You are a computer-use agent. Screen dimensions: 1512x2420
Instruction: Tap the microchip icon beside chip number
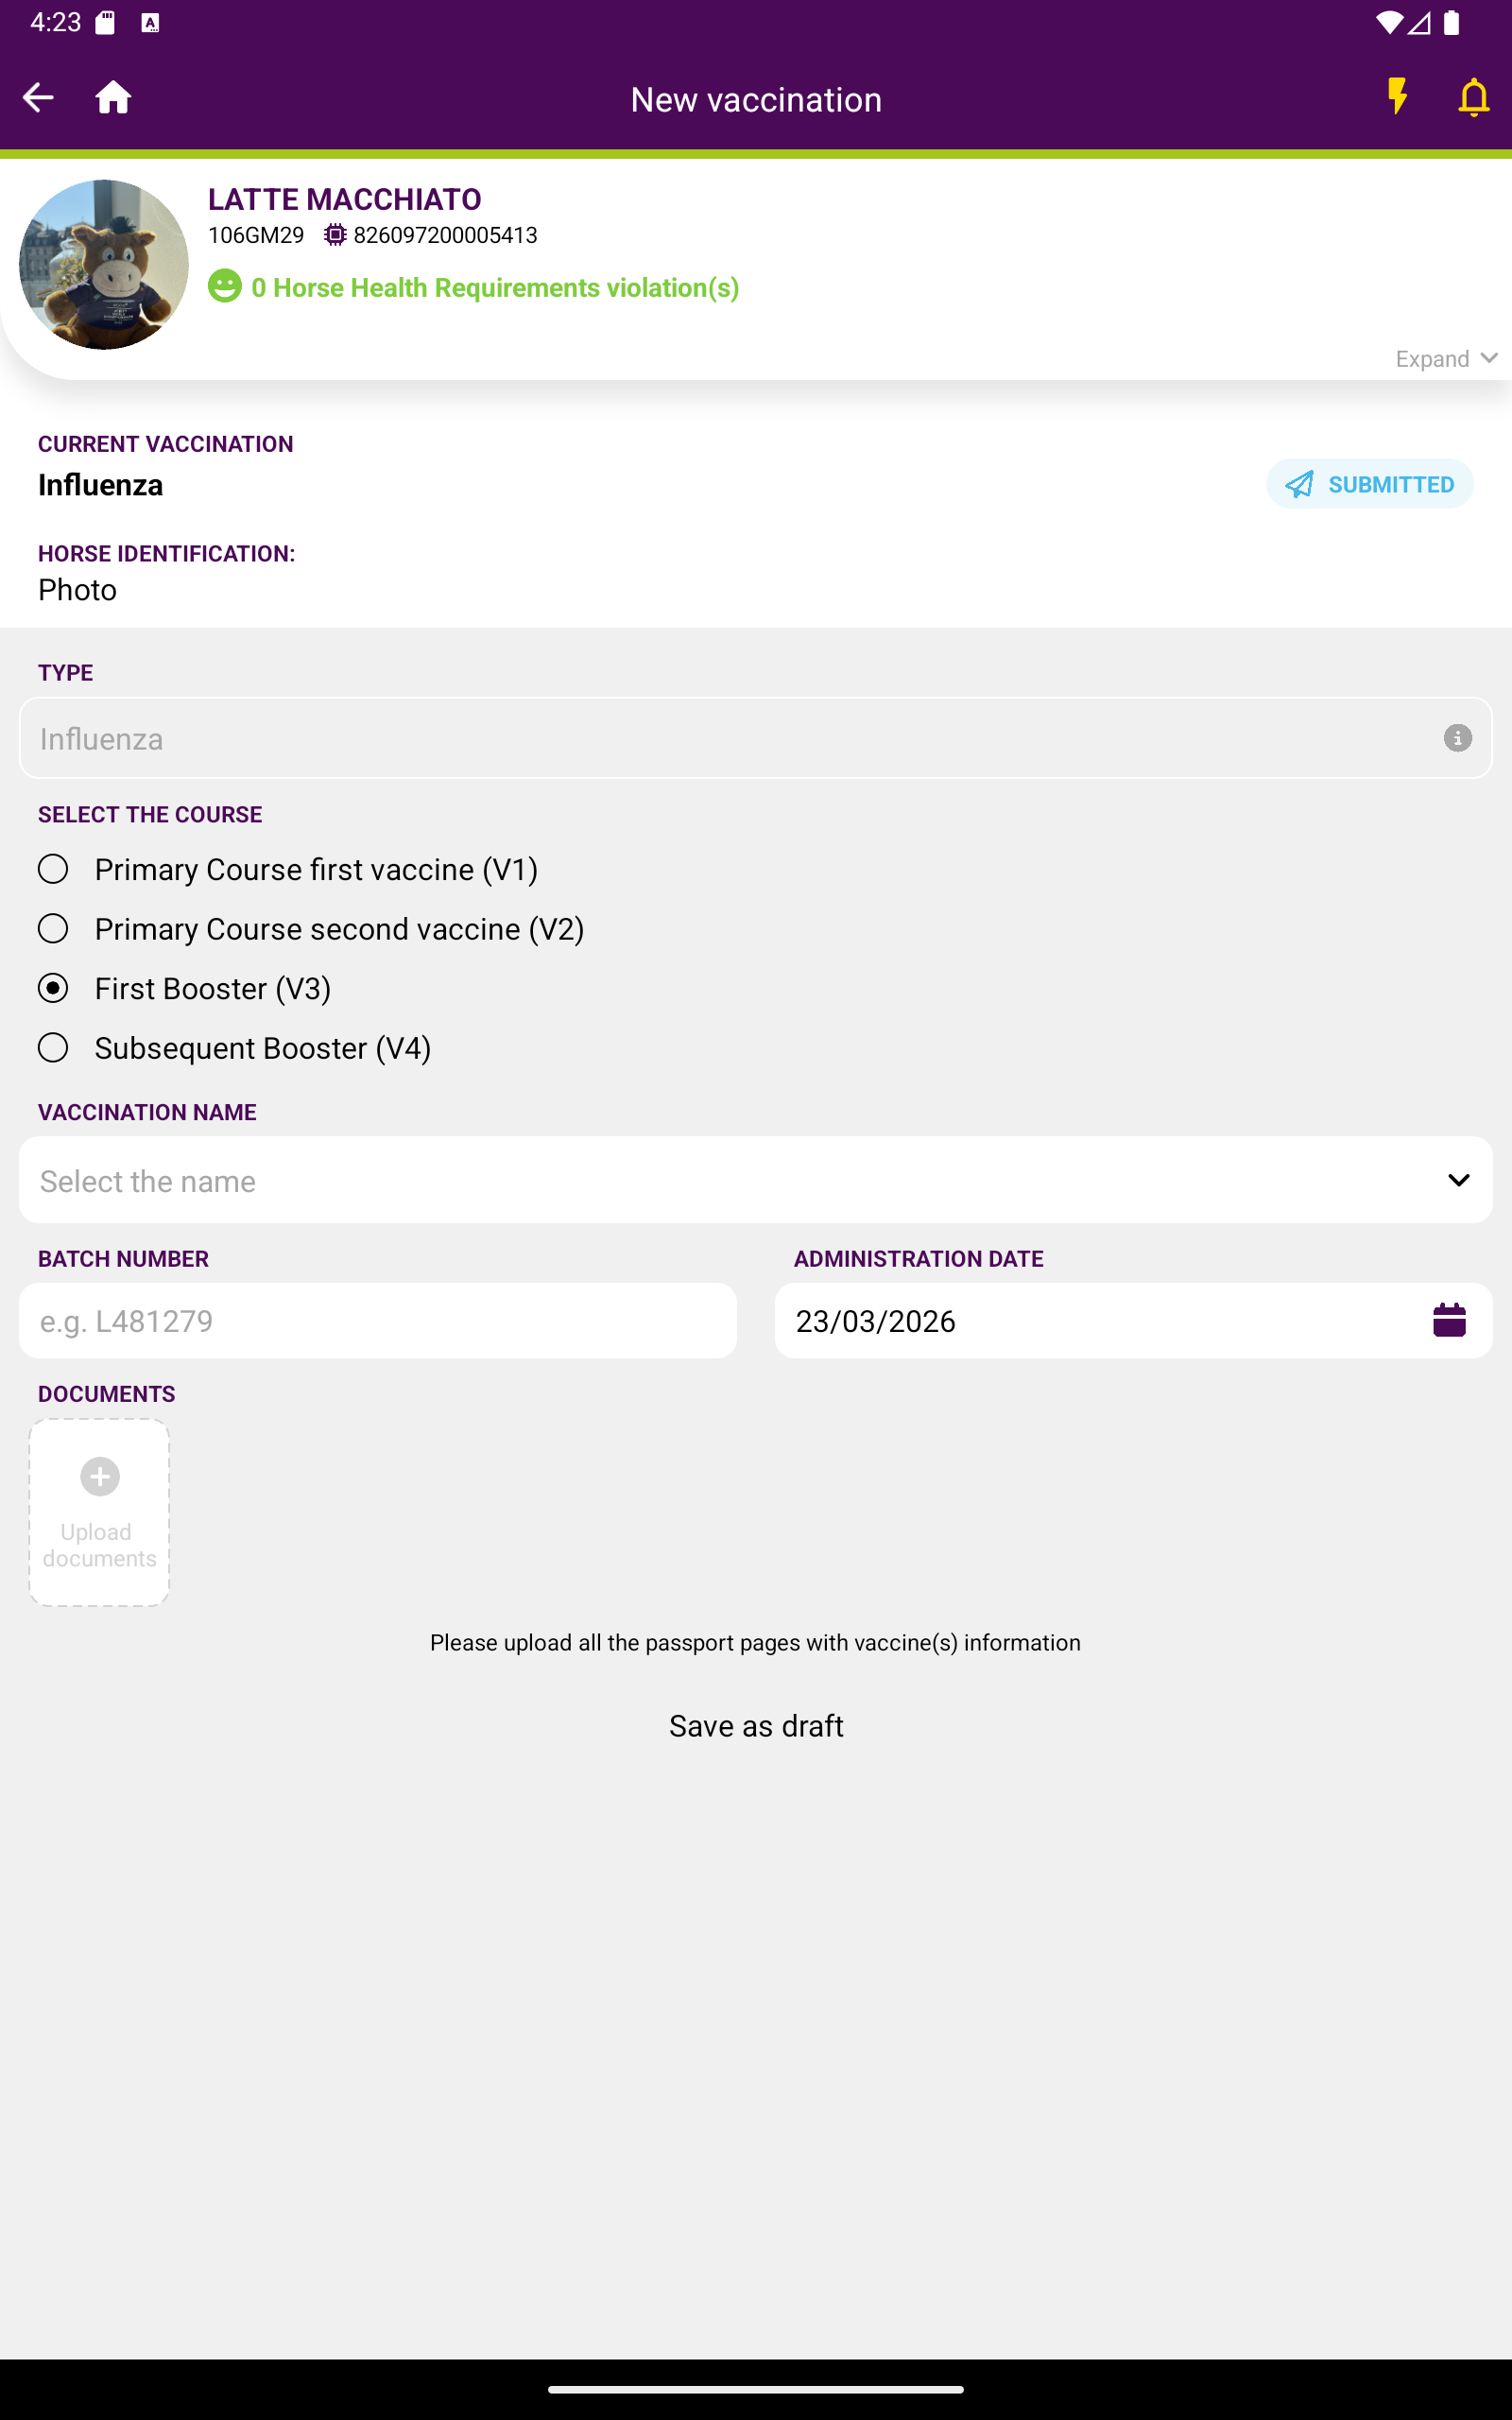[335, 235]
